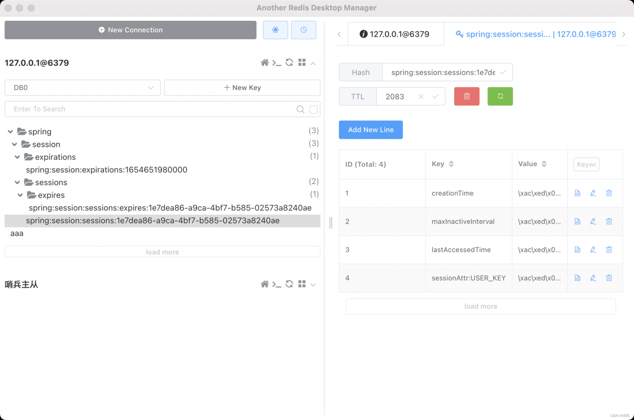
Task: Click the lastAccessedTime key cell
Action: 469,250
